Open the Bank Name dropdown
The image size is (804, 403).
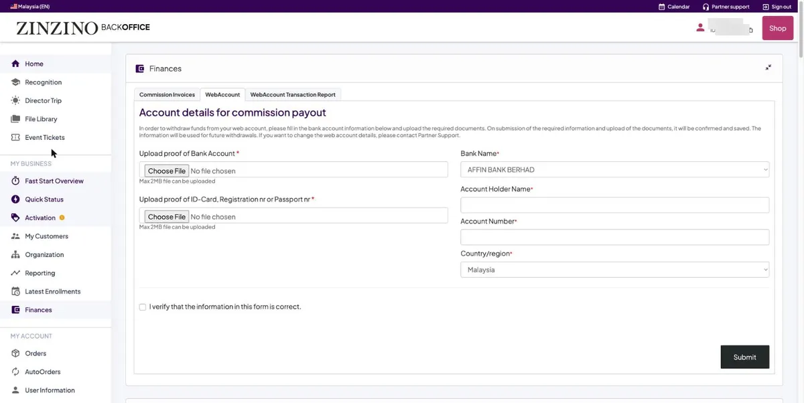pos(614,170)
